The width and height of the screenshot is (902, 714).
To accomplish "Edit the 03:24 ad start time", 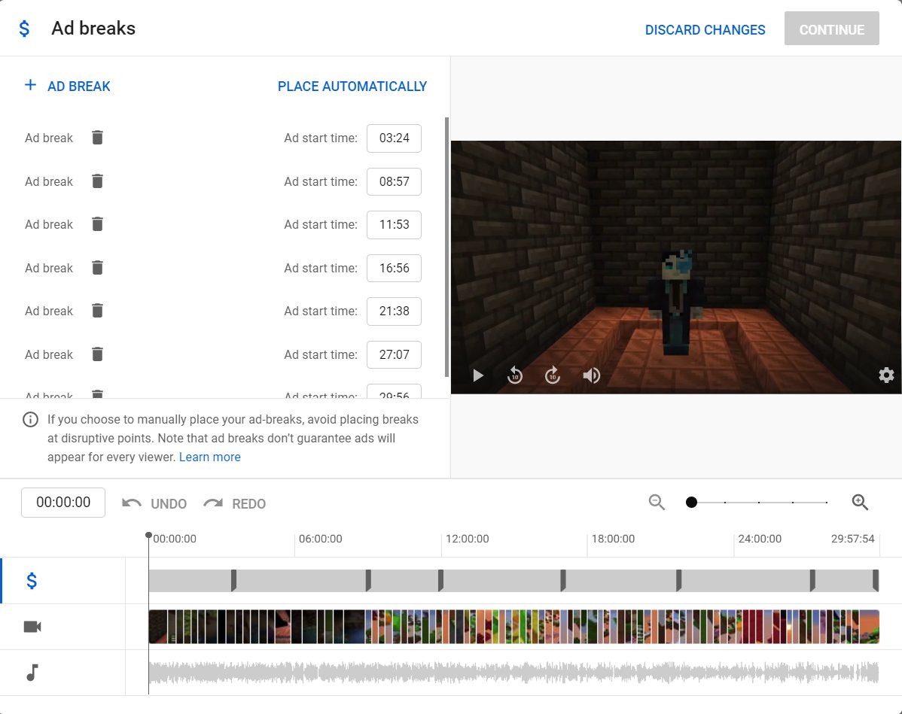I will 394,138.
